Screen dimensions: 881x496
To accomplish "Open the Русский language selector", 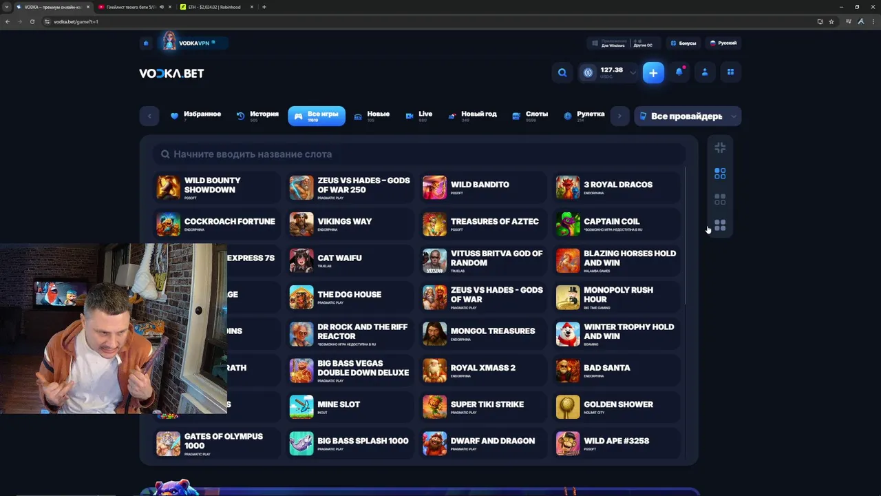I will coord(723,43).
